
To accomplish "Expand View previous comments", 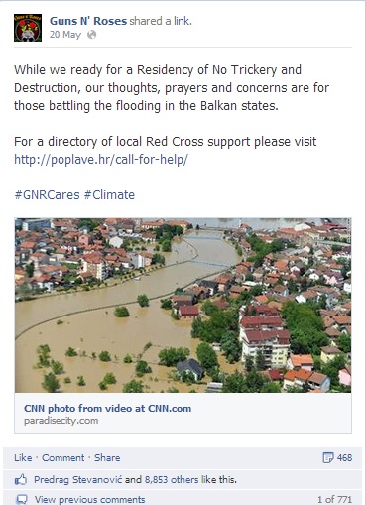I will 90,499.
